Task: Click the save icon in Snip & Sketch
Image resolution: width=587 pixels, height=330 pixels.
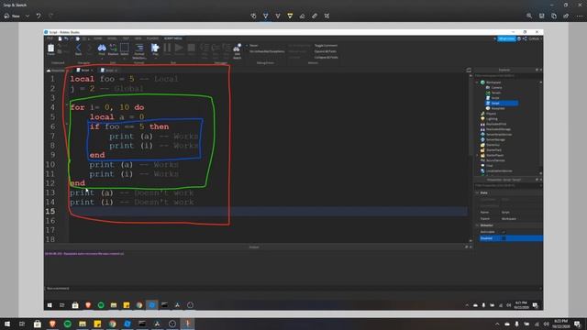Action: (541, 16)
